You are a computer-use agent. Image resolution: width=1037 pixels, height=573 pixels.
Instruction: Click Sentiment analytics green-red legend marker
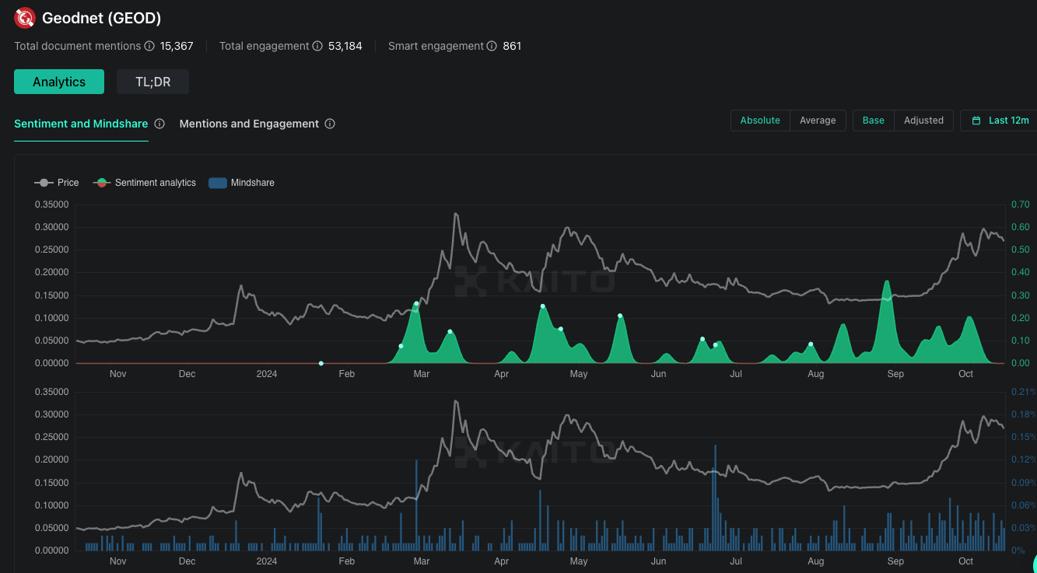102,183
